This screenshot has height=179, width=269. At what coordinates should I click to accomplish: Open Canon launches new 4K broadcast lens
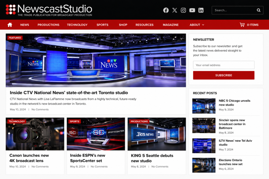click(29, 158)
